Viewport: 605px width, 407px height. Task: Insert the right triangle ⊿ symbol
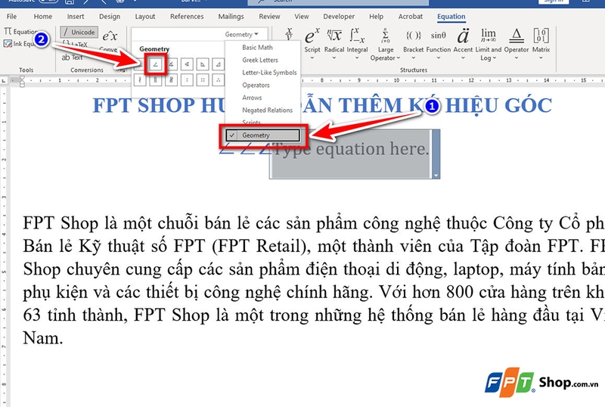[219, 64]
